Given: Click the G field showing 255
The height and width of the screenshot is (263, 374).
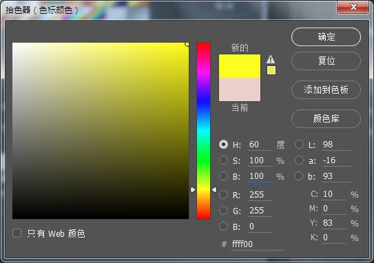Looking at the screenshot, I should tap(260, 211).
